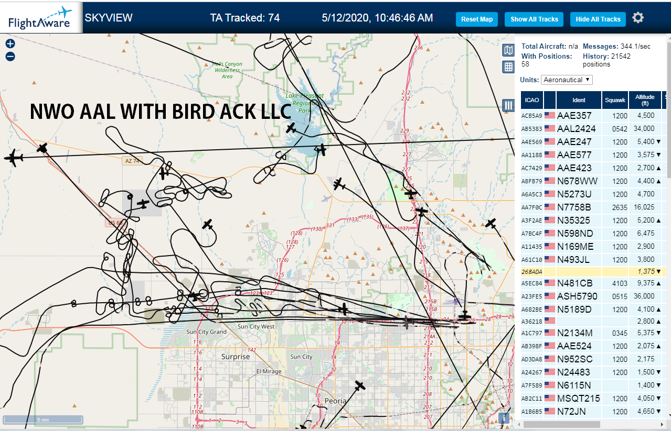Select the large airliner icon at the map's left edge
Image resolution: width=671 pixels, height=431 pixels.
[x=13, y=158]
